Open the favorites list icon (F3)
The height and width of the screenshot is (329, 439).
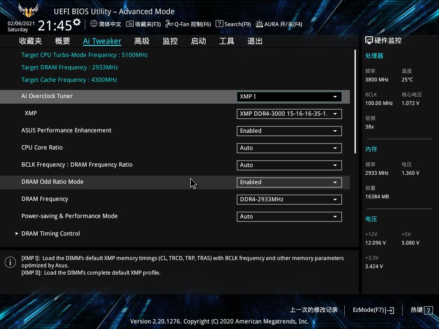[129, 24]
